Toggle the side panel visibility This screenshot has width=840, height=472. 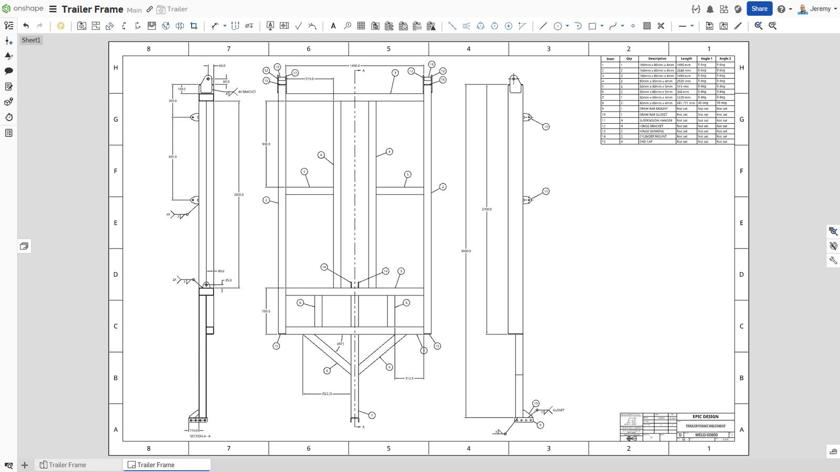(24, 246)
